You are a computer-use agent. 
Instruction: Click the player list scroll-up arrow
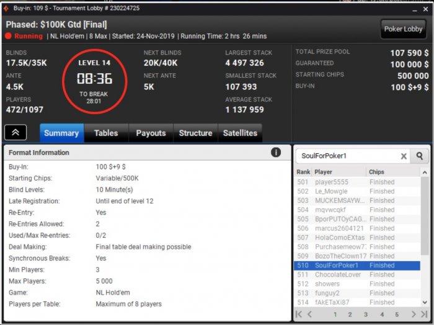pos(425,172)
